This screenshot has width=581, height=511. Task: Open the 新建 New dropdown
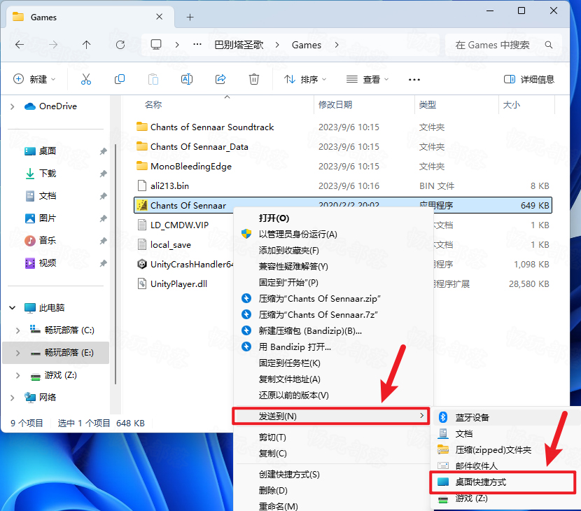[34, 79]
